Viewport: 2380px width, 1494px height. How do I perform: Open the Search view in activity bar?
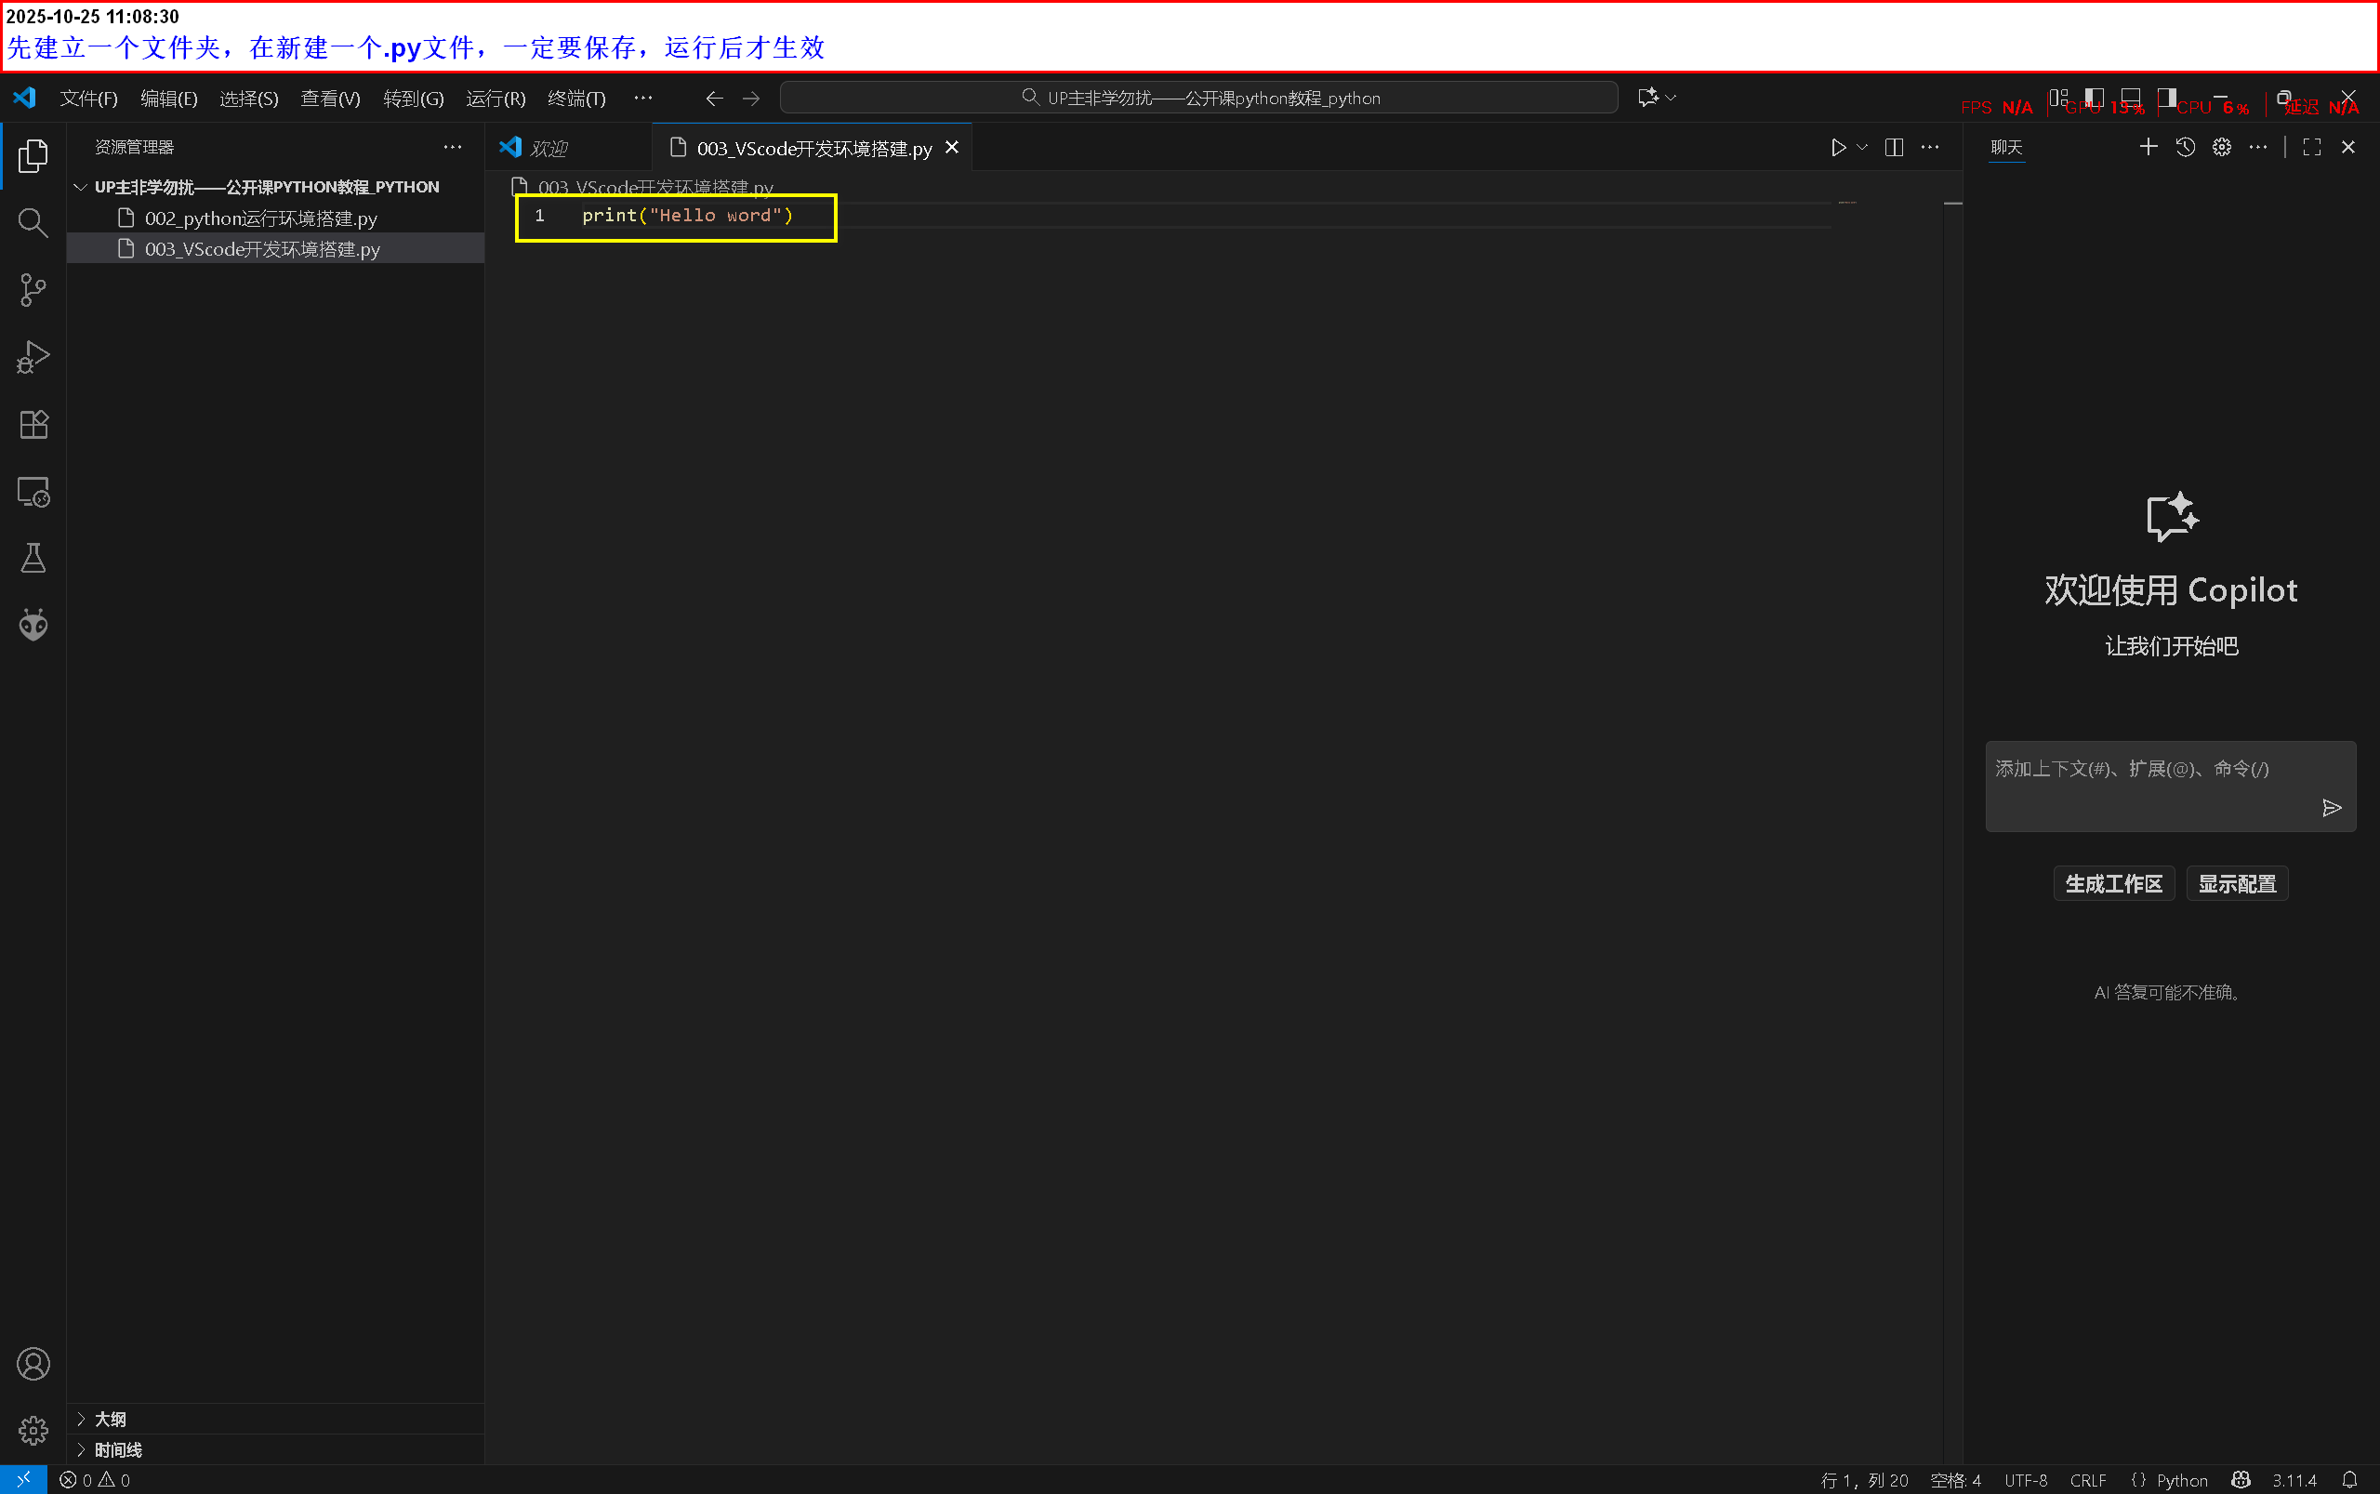(33, 223)
